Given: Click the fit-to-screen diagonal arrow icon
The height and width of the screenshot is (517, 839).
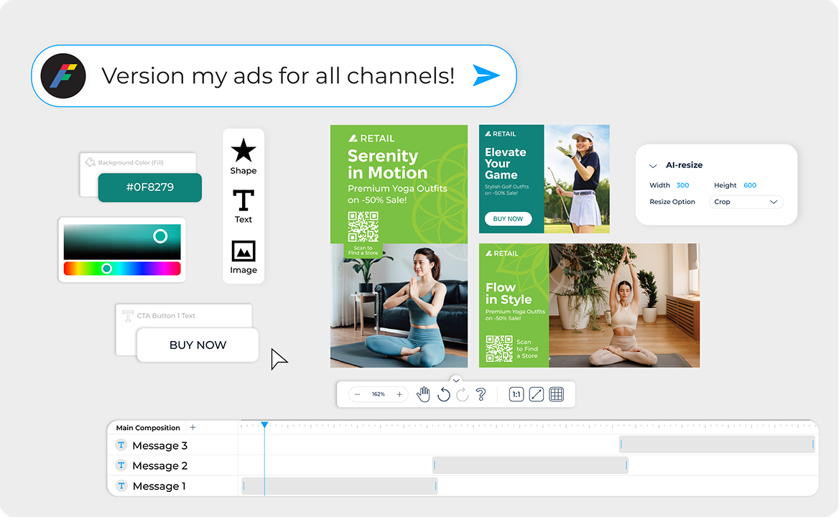Looking at the screenshot, I should pos(536,394).
